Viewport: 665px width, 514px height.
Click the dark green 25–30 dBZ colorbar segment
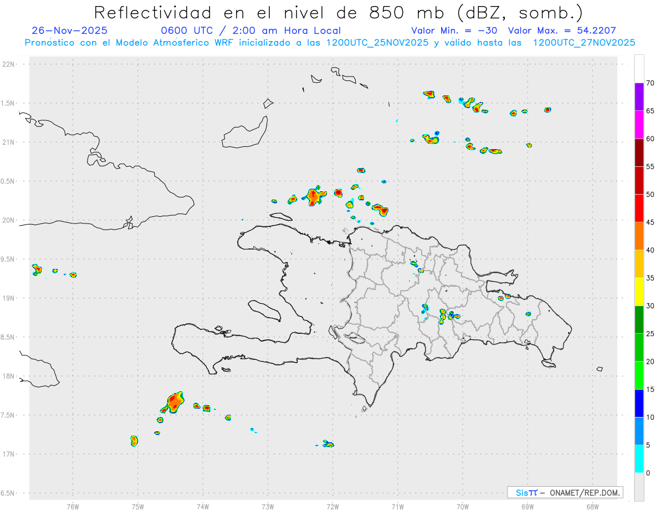tap(639, 320)
